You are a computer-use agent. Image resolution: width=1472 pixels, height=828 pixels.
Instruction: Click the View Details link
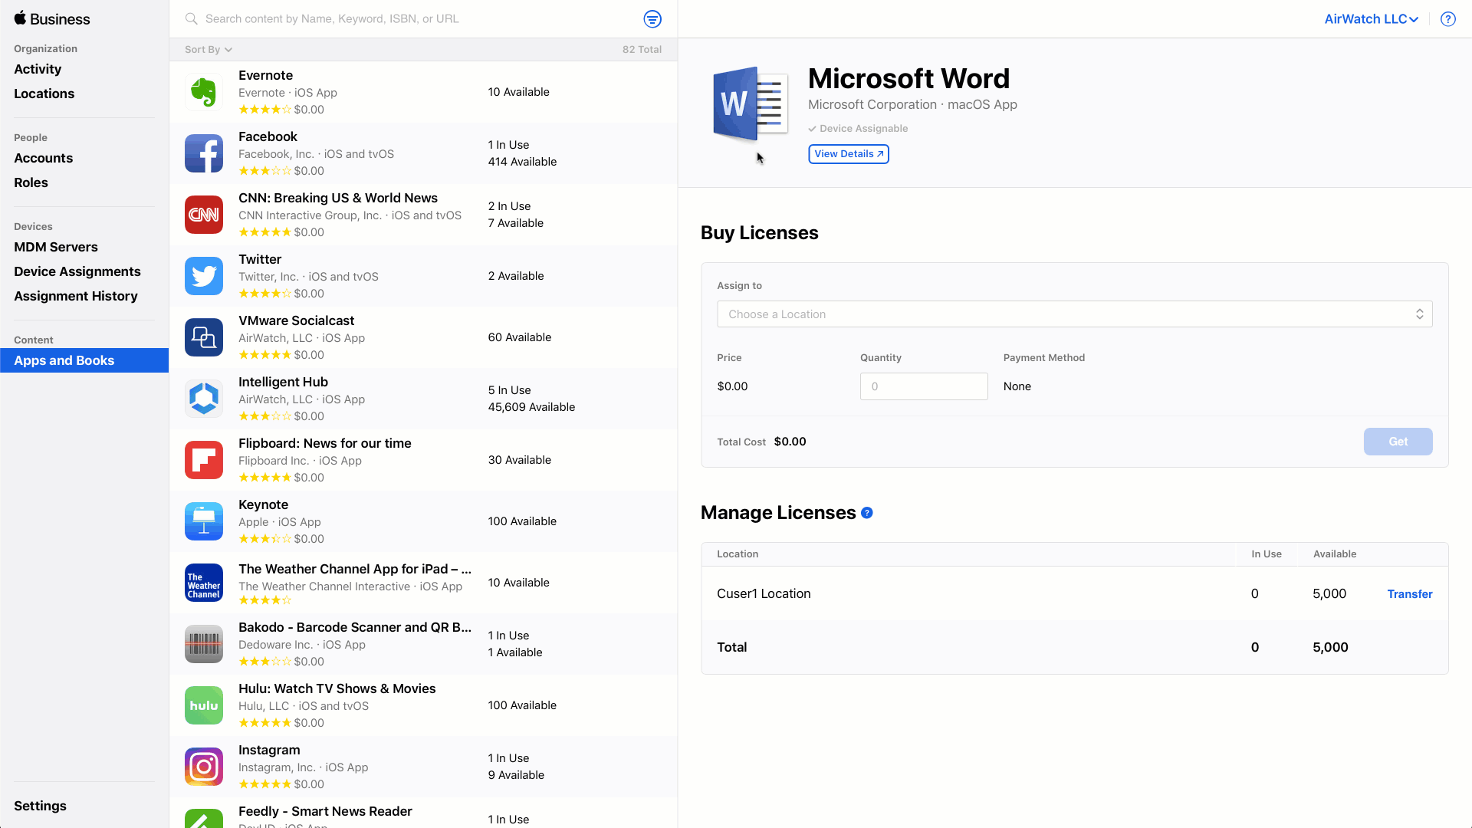click(848, 154)
